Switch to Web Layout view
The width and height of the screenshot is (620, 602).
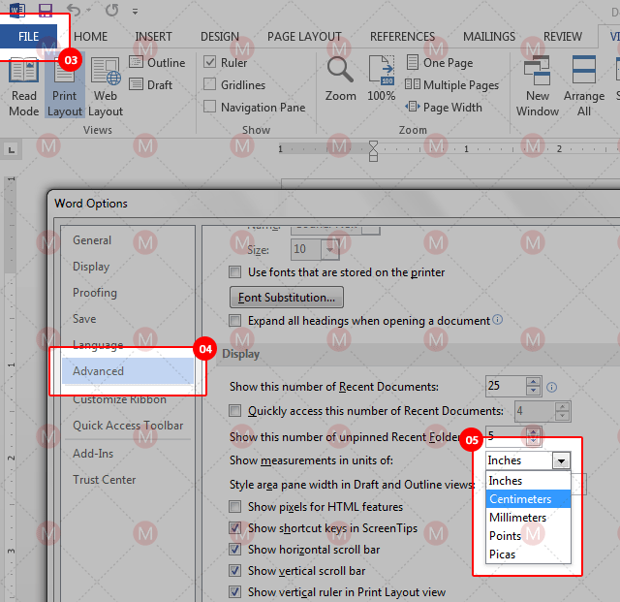tap(106, 86)
